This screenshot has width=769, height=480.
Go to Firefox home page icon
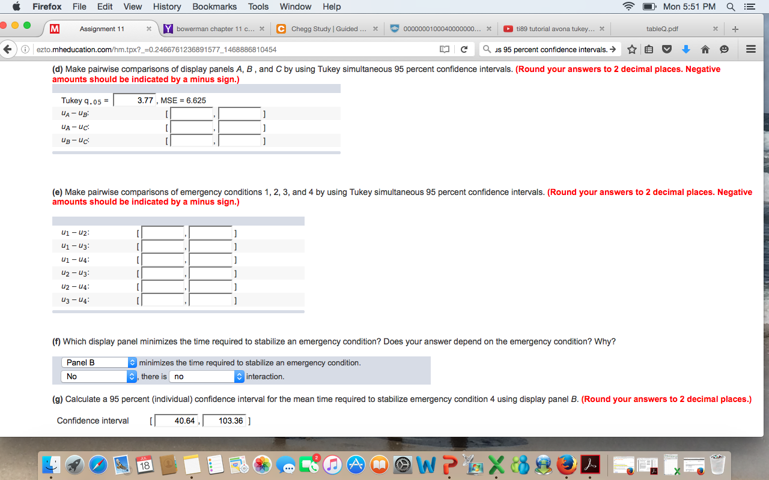click(705, 49)
